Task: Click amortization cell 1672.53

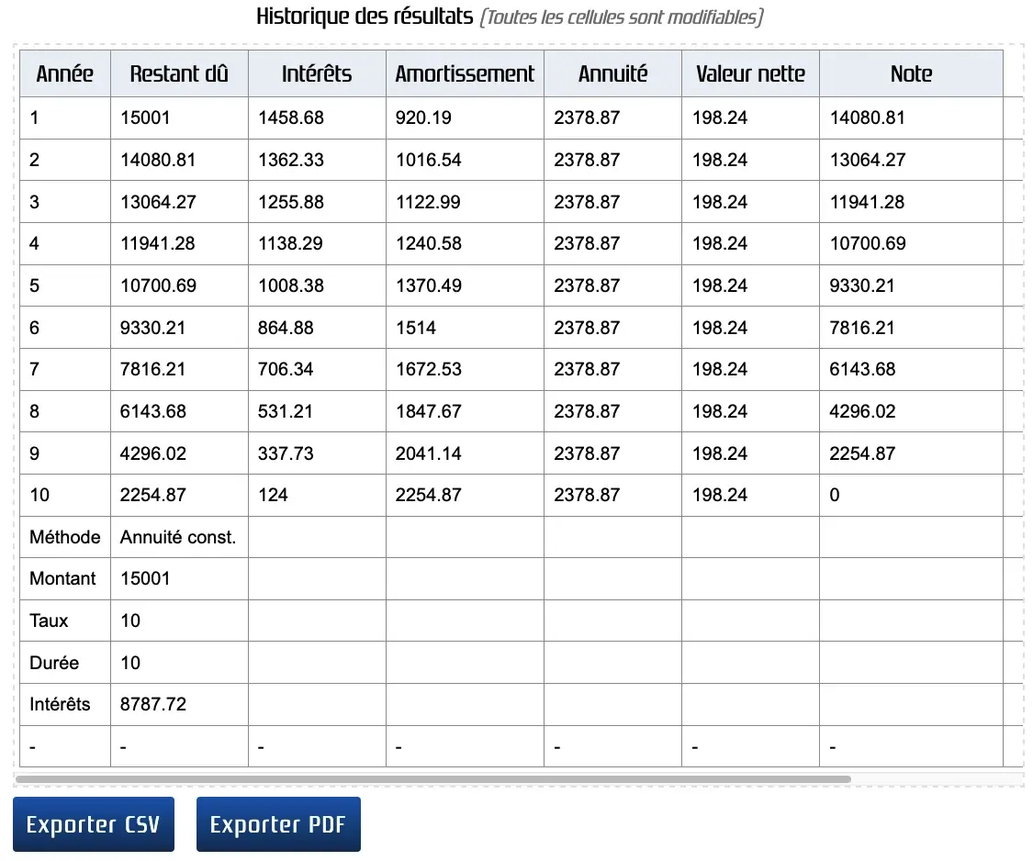Action: 466,370
